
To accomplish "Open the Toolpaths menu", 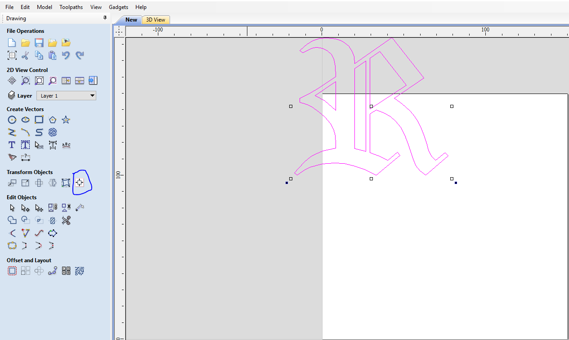I will (71, 7).
